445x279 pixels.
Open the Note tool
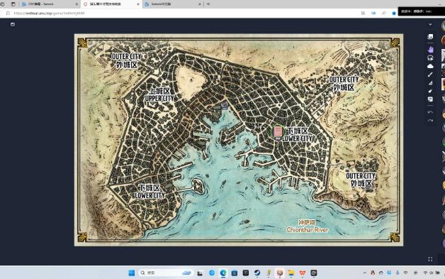coord(430,99)
